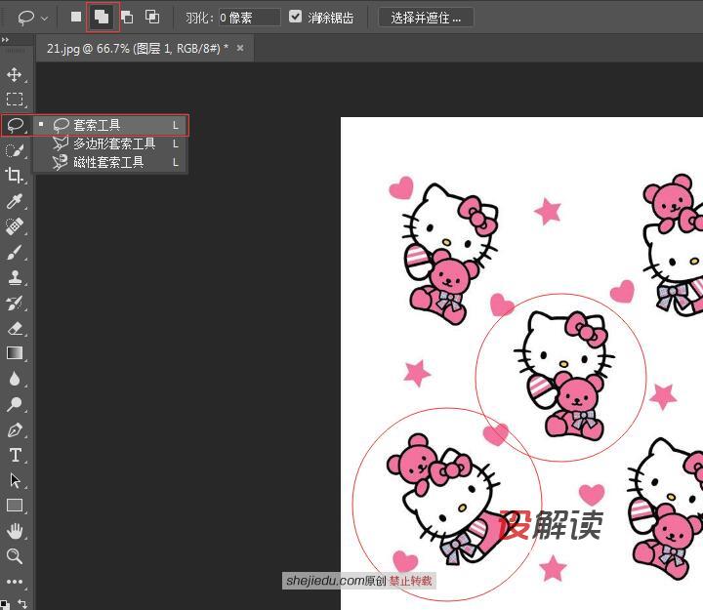The image size is (703, 610).
Task: Select the Brush tool
Action: 15,252
